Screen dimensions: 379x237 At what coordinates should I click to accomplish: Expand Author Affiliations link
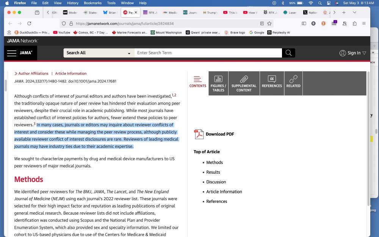click(31, 74)
